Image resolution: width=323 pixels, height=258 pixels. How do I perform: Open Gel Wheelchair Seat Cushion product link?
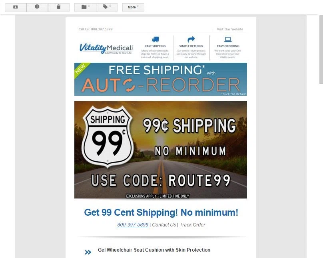[154, 250]
